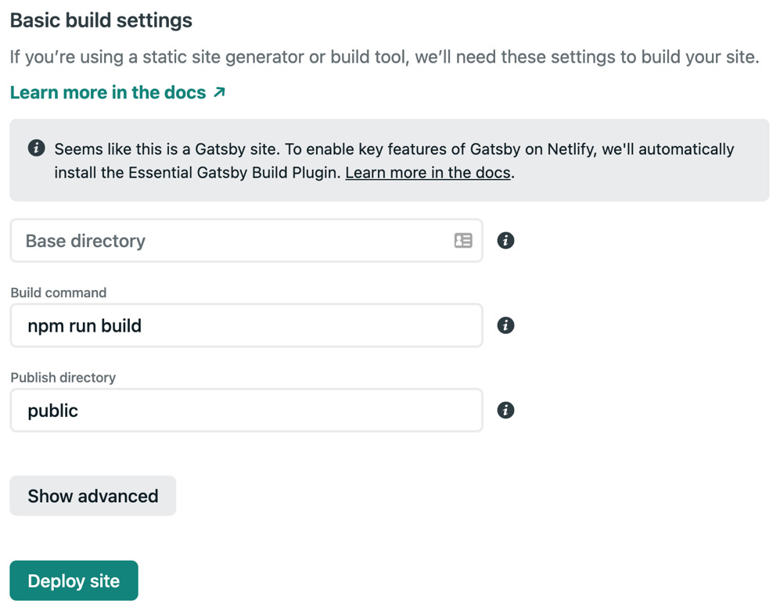Expand advanced settings via Show advanced
This screenshot has height=610, width=780.
click(92, 496)
